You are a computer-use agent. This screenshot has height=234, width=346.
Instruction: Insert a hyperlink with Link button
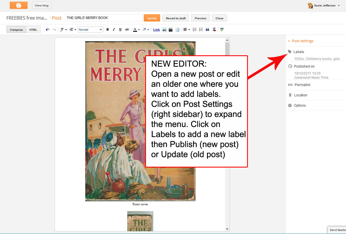coord(157,30)
